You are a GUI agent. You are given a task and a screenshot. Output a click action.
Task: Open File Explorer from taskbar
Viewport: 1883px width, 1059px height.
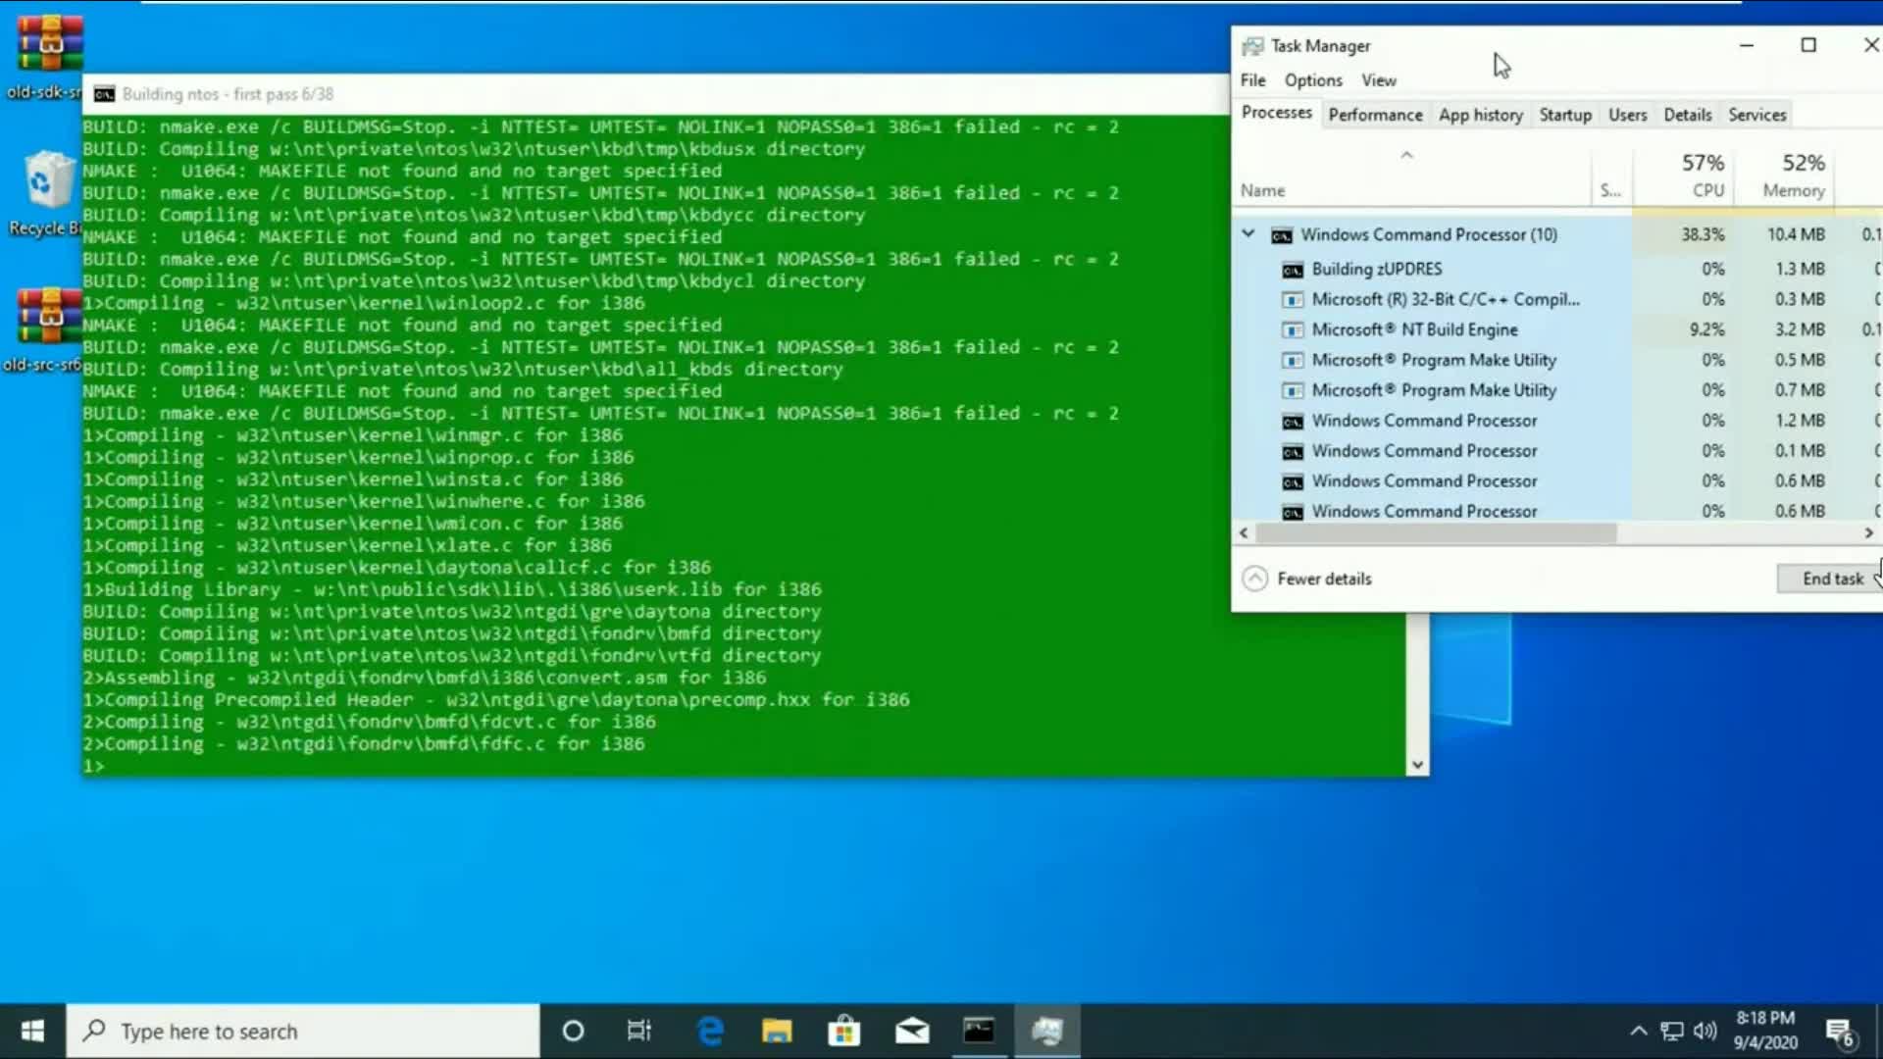(x=777, y=1031)
